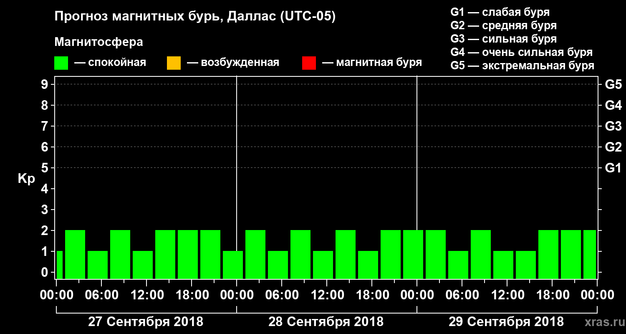Screen dimensions: 626x334
Task: Click the '— спокойная' legend label
Action: point(110,63)
